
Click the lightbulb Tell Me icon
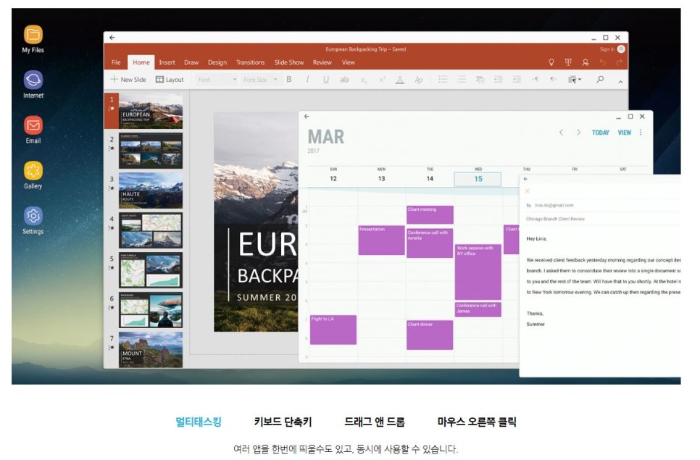coord(551,62)
